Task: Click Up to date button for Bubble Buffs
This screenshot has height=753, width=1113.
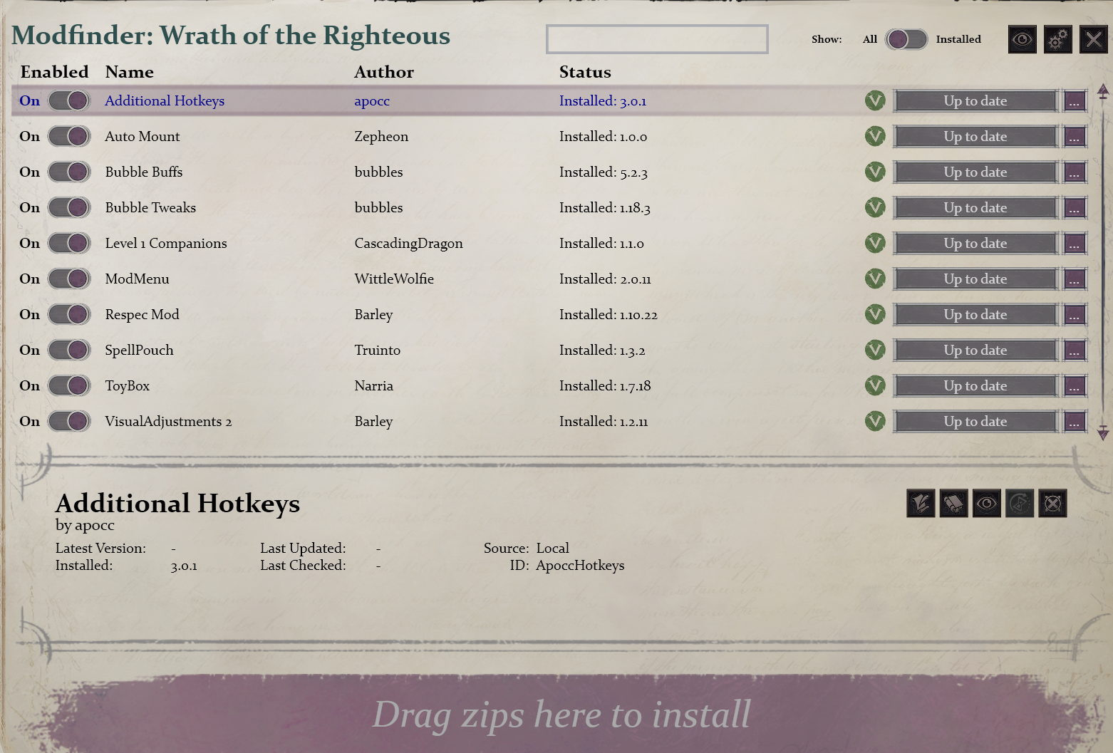Action: pyautogui.click(x=975, y=172)
